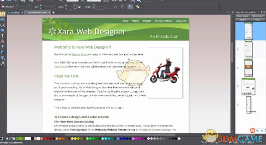Pick the eyedropper color picker icon
Screen dimensions: 266x145
tap(10, 139)
